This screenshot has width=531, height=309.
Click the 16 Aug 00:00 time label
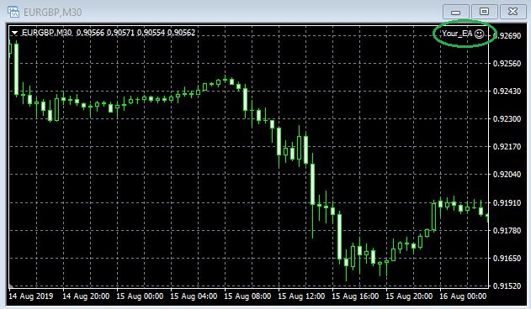click(463, 296)
